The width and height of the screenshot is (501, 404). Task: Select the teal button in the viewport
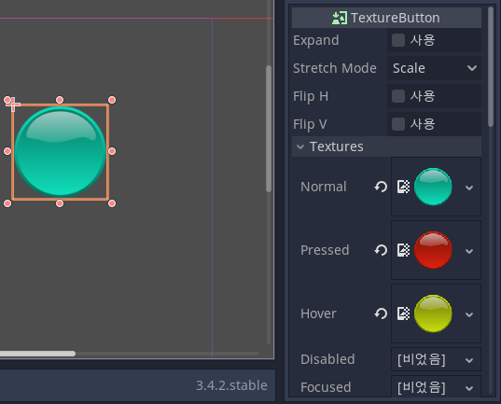(60, 151)
